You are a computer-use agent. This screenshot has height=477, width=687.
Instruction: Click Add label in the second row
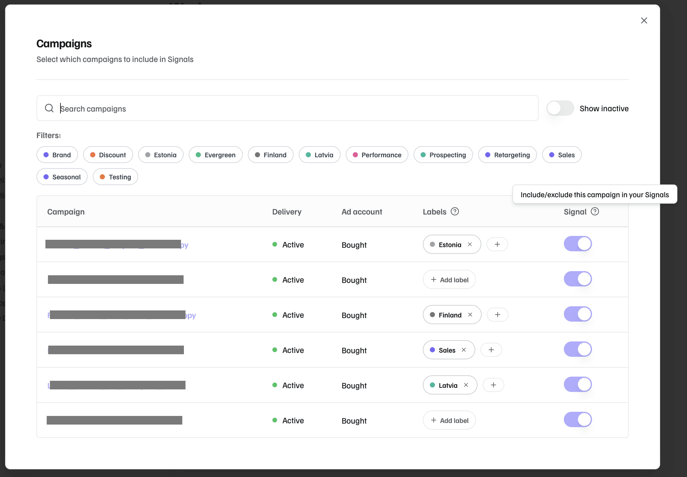tap(449, 280)
